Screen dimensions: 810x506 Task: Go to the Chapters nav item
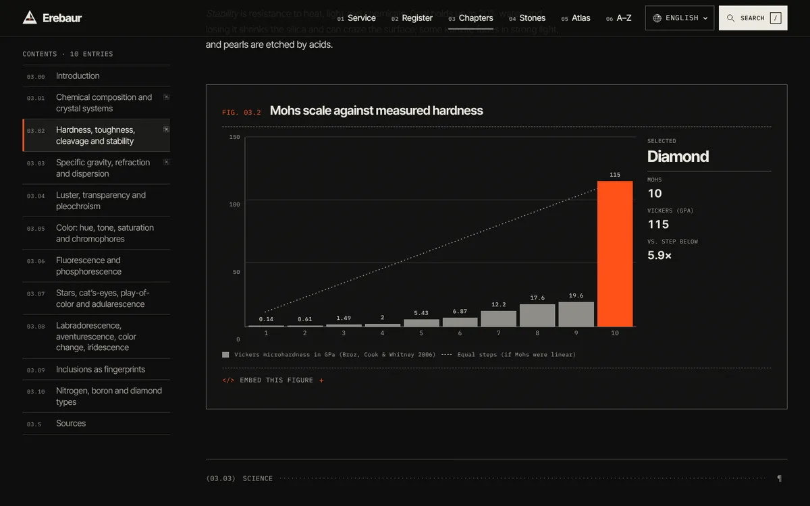470,18
